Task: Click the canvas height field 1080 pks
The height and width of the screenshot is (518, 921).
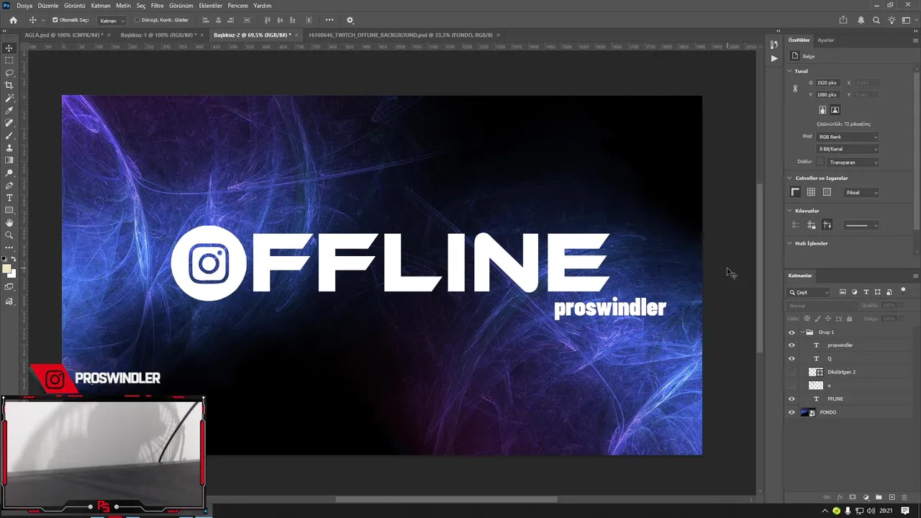Action: tap(827, 95)
